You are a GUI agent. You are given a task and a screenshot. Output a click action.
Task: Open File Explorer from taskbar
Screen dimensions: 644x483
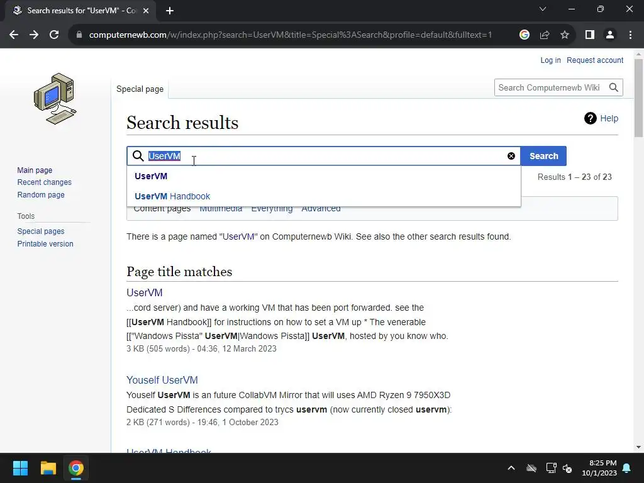coord(48,468)
